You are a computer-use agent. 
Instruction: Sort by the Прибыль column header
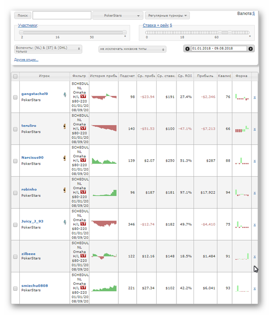click(x=205, y=76)
